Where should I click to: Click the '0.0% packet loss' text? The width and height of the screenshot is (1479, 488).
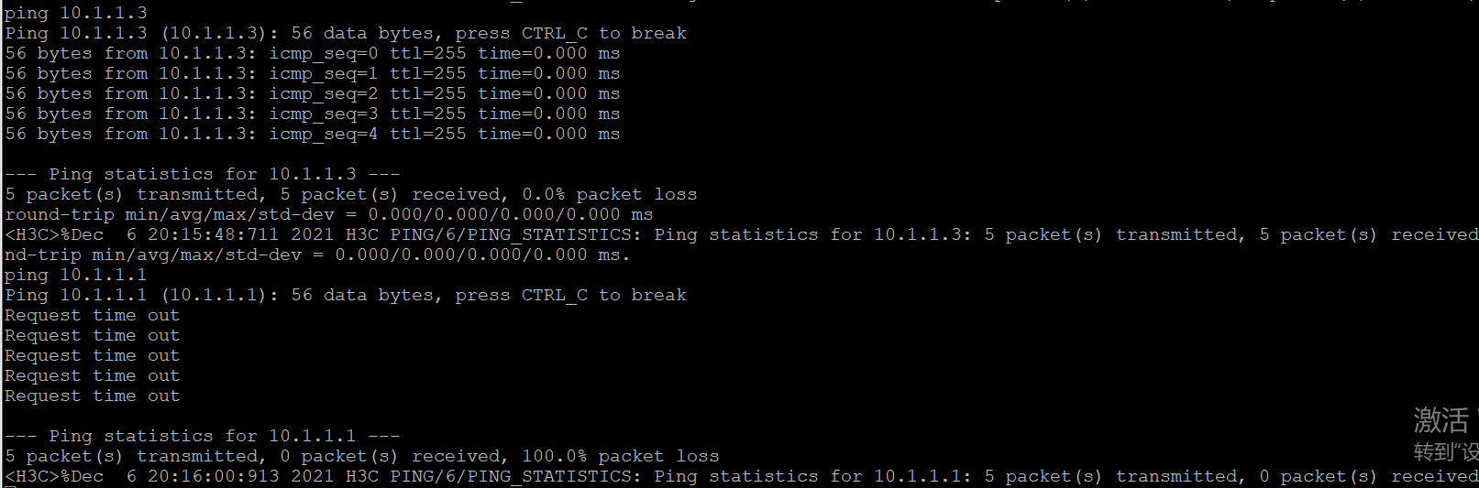[x=609, y=194]
